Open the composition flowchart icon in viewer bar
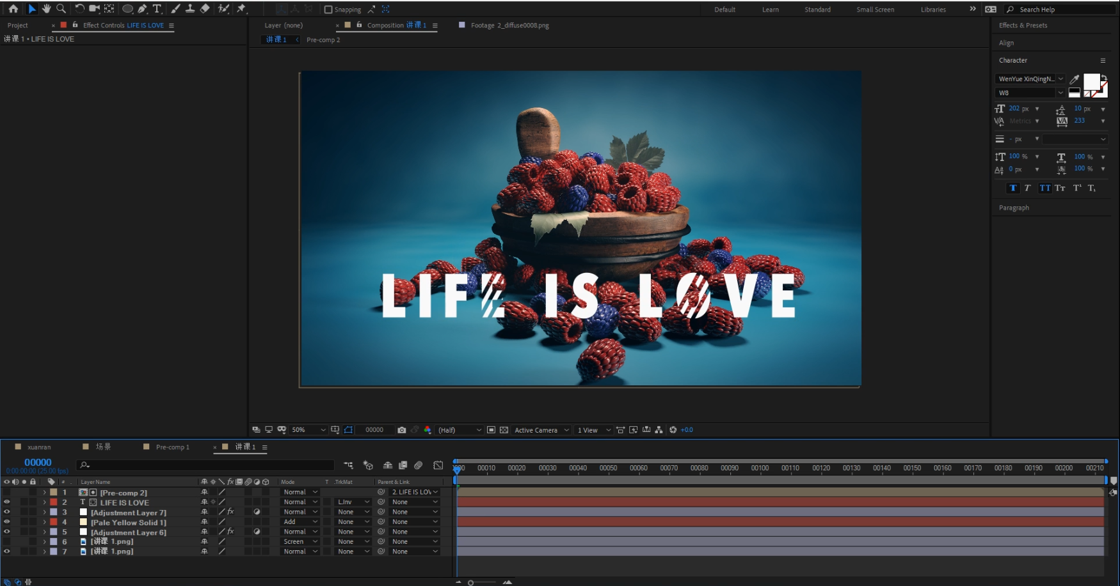The height and width of the screenshot is (586, 1120). [x=659, y=430]
